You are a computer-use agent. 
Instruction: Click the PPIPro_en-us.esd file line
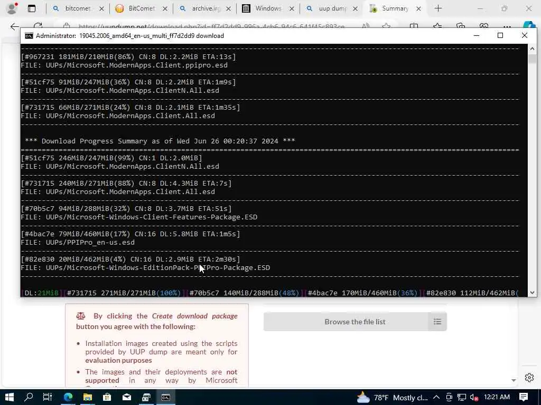(x=78, y=243)
